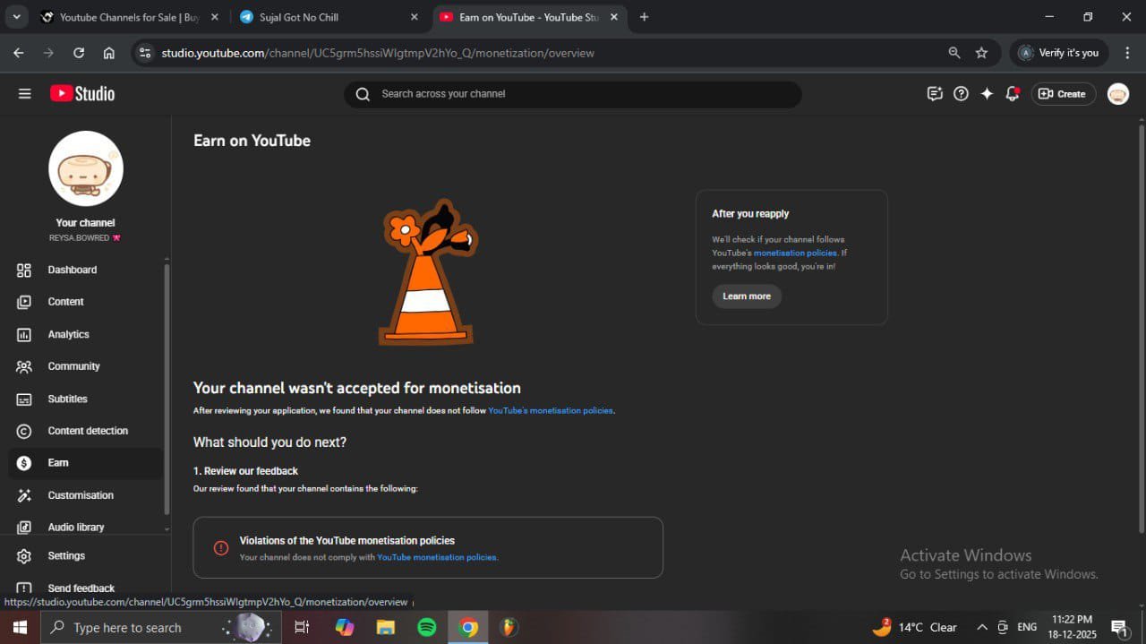1146x644 pixels.
Task: Bookmark this page with the star icon
Action: [x=981, y=53]
